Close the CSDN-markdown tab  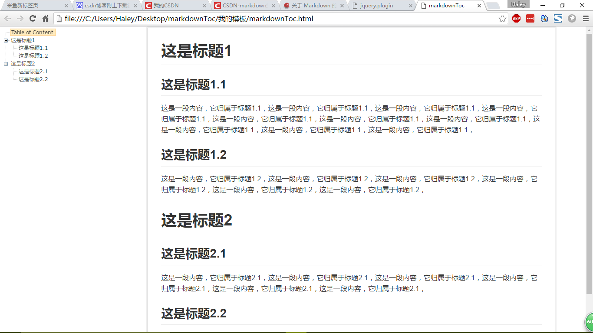(273, 6)
